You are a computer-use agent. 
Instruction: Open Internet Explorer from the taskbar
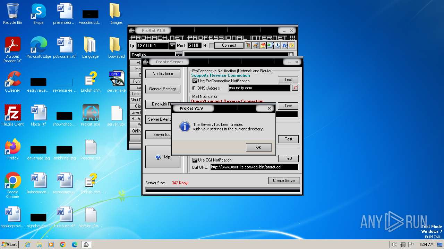(x=27, y=245)
